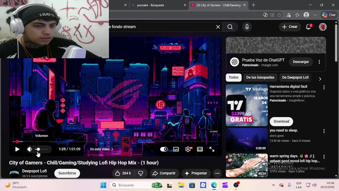Show more filter chips with arrow
The image size is (339, 191).
320,79
